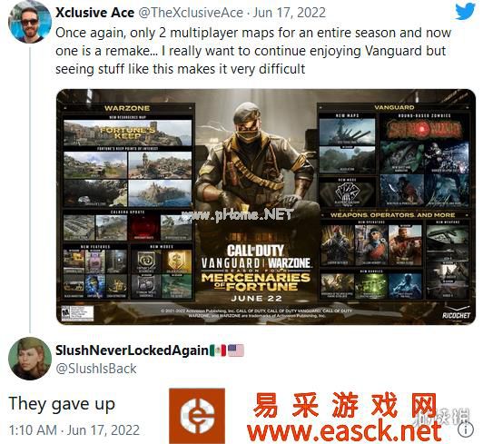This screenshot has width=483, height=444.
Task: Open SlushNeverLockedAgain's profile avatar
Action: [30, 359]
